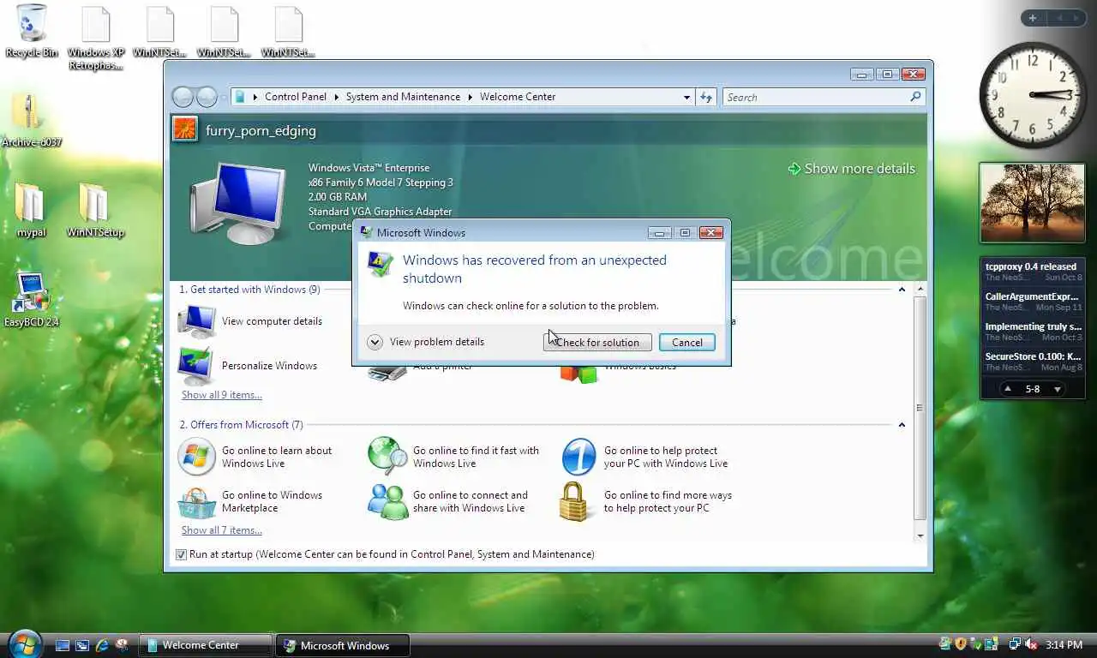Click Show all 9 items link
The height and width of the screenshot is (658, 1097).
click(x=222, y=395)
